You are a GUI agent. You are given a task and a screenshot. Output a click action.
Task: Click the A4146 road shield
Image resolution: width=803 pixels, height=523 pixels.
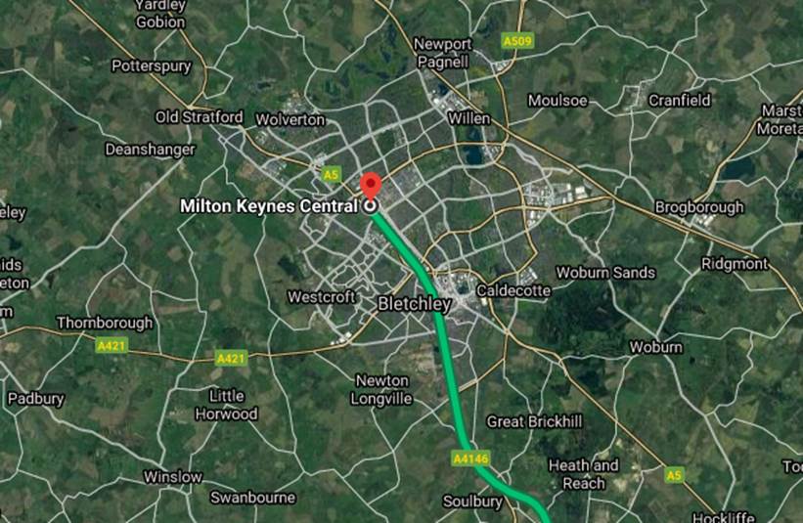point(470,458)
